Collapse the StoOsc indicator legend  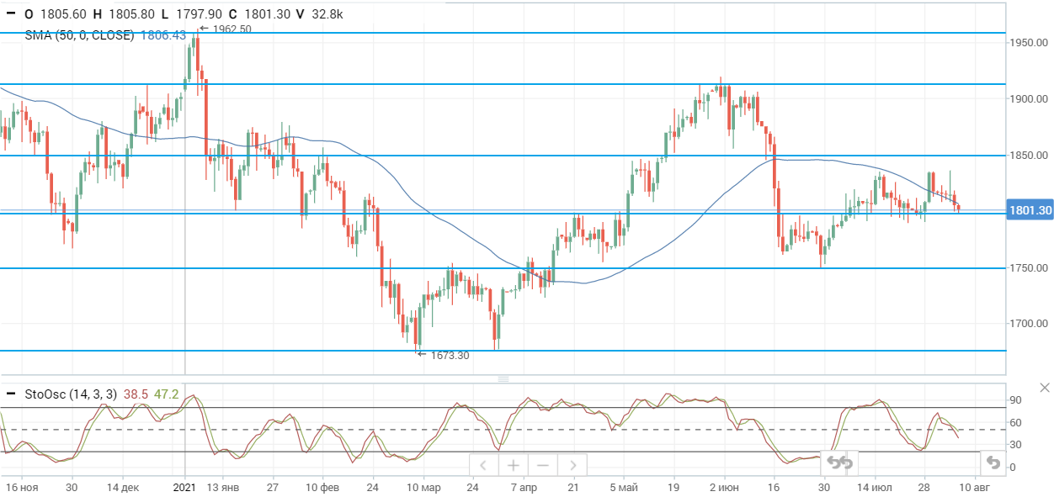(10, 393)
